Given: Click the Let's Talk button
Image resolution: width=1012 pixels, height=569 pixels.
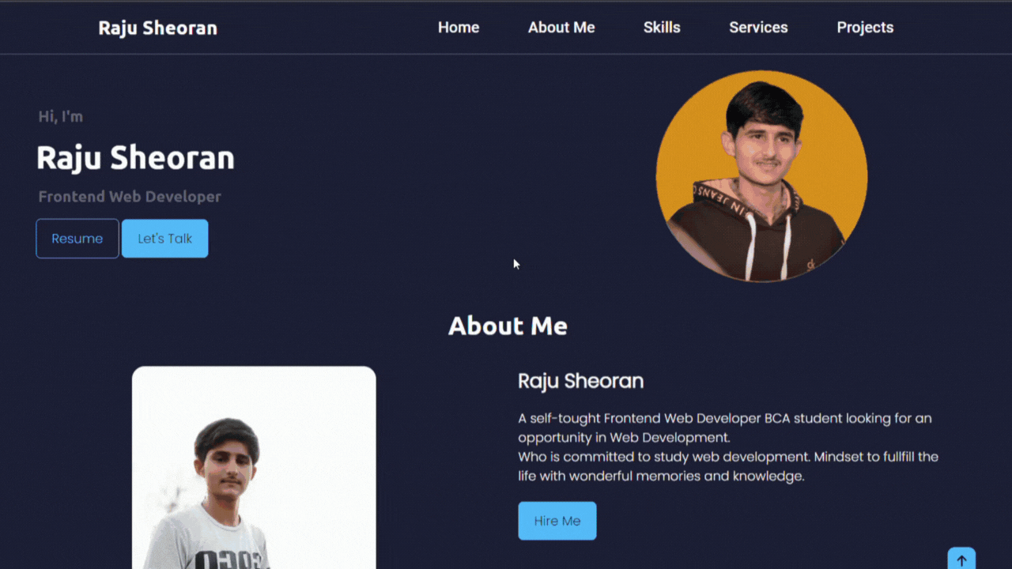Looking at the screenshot, I should [x=165, y=239].
